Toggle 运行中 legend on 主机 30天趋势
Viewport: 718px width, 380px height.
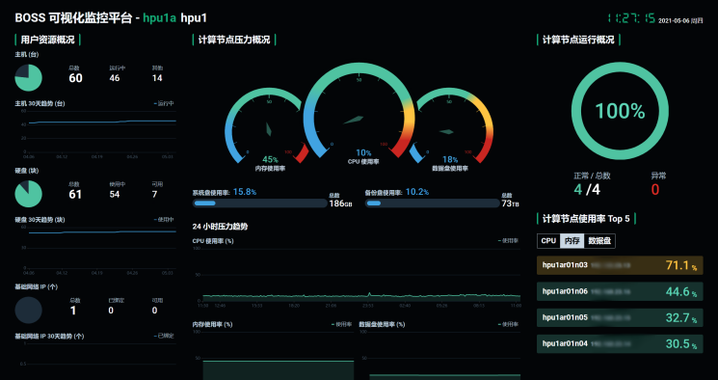[x=164, y=103]
